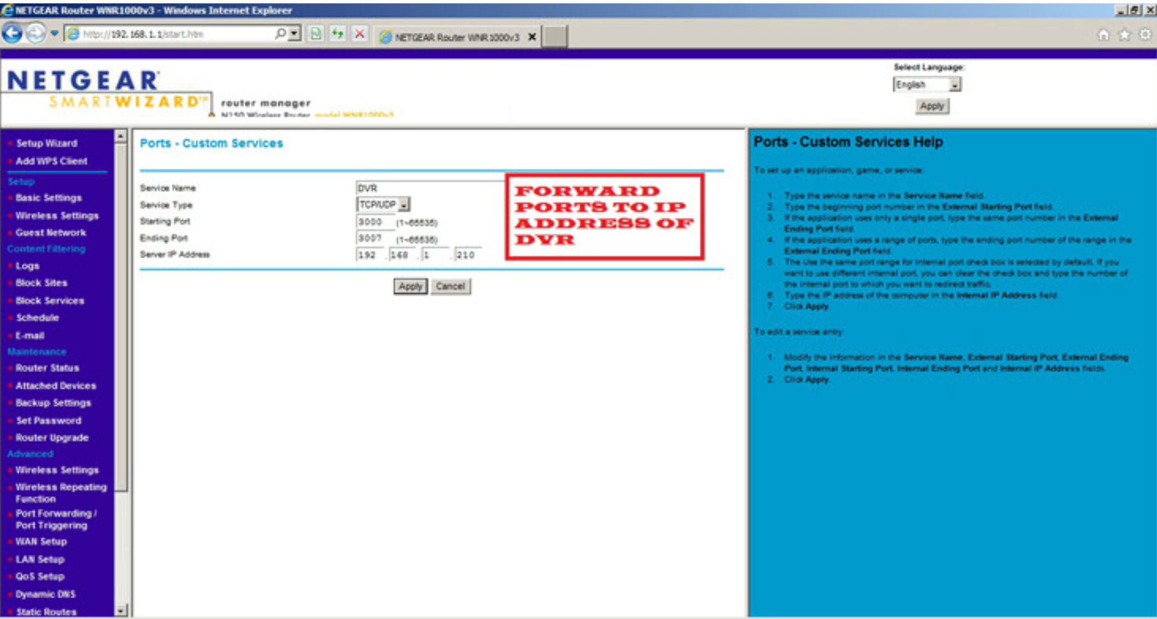The height and width of the screenshot is (619, 1157).
Task: Click fourth Server IP octet field 210
Action: tap(468, 255)
